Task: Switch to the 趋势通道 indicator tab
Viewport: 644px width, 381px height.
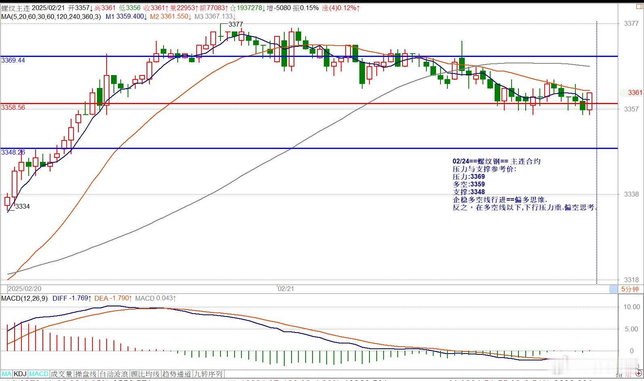Action: [x=177, y=374]
